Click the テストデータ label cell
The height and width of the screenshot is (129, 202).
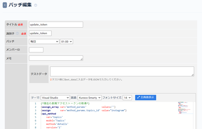39,74
